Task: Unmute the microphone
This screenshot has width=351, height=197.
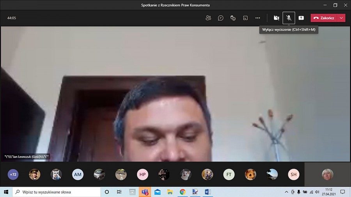Action: click(x=289, y=18)
